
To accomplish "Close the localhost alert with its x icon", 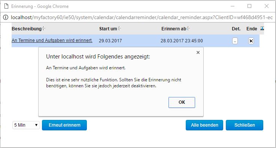I will 198,52.
